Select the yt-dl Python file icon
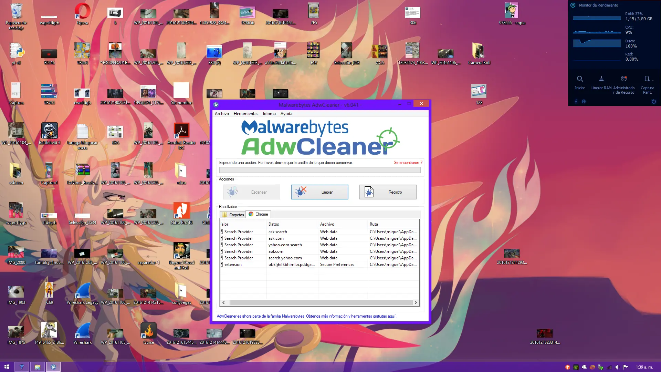This screenshot has height=372, width=661. click(x=16, y=53)
